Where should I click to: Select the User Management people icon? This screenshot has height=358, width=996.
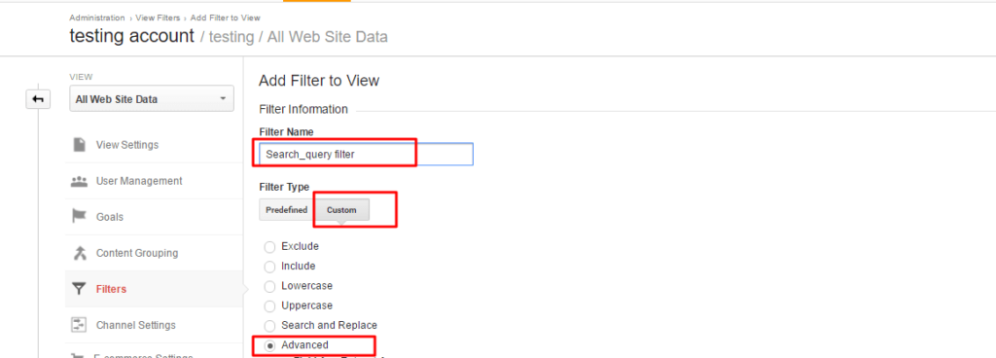[x=79, y=181]
